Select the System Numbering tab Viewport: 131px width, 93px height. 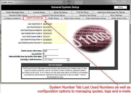tap(35, 18)
